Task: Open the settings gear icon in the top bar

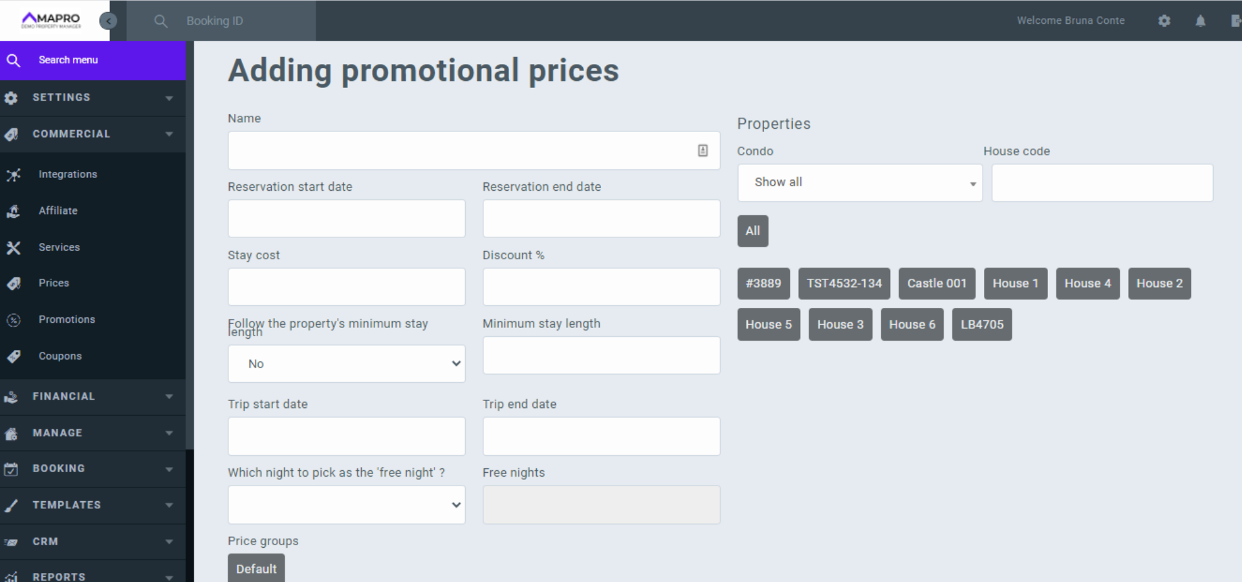Action: [x=1164, y=20]
